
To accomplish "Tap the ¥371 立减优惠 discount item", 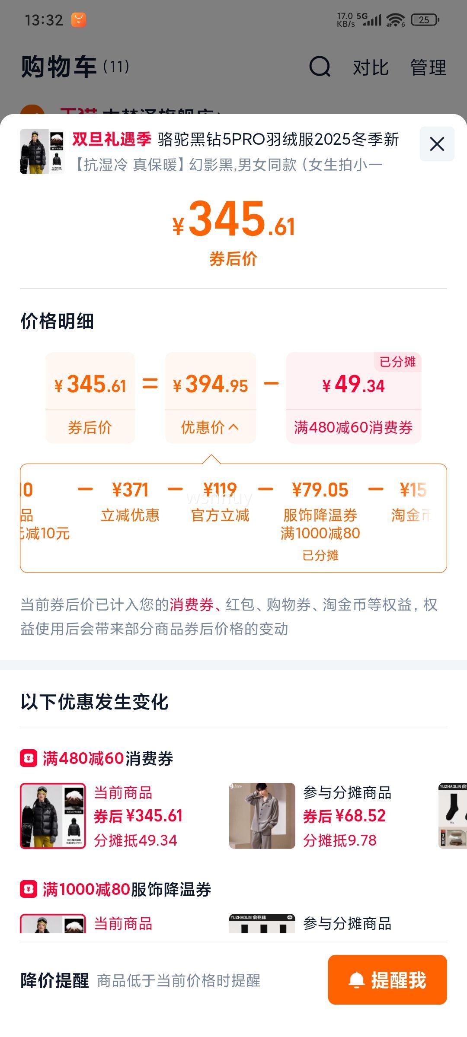I will coord(130,501).
